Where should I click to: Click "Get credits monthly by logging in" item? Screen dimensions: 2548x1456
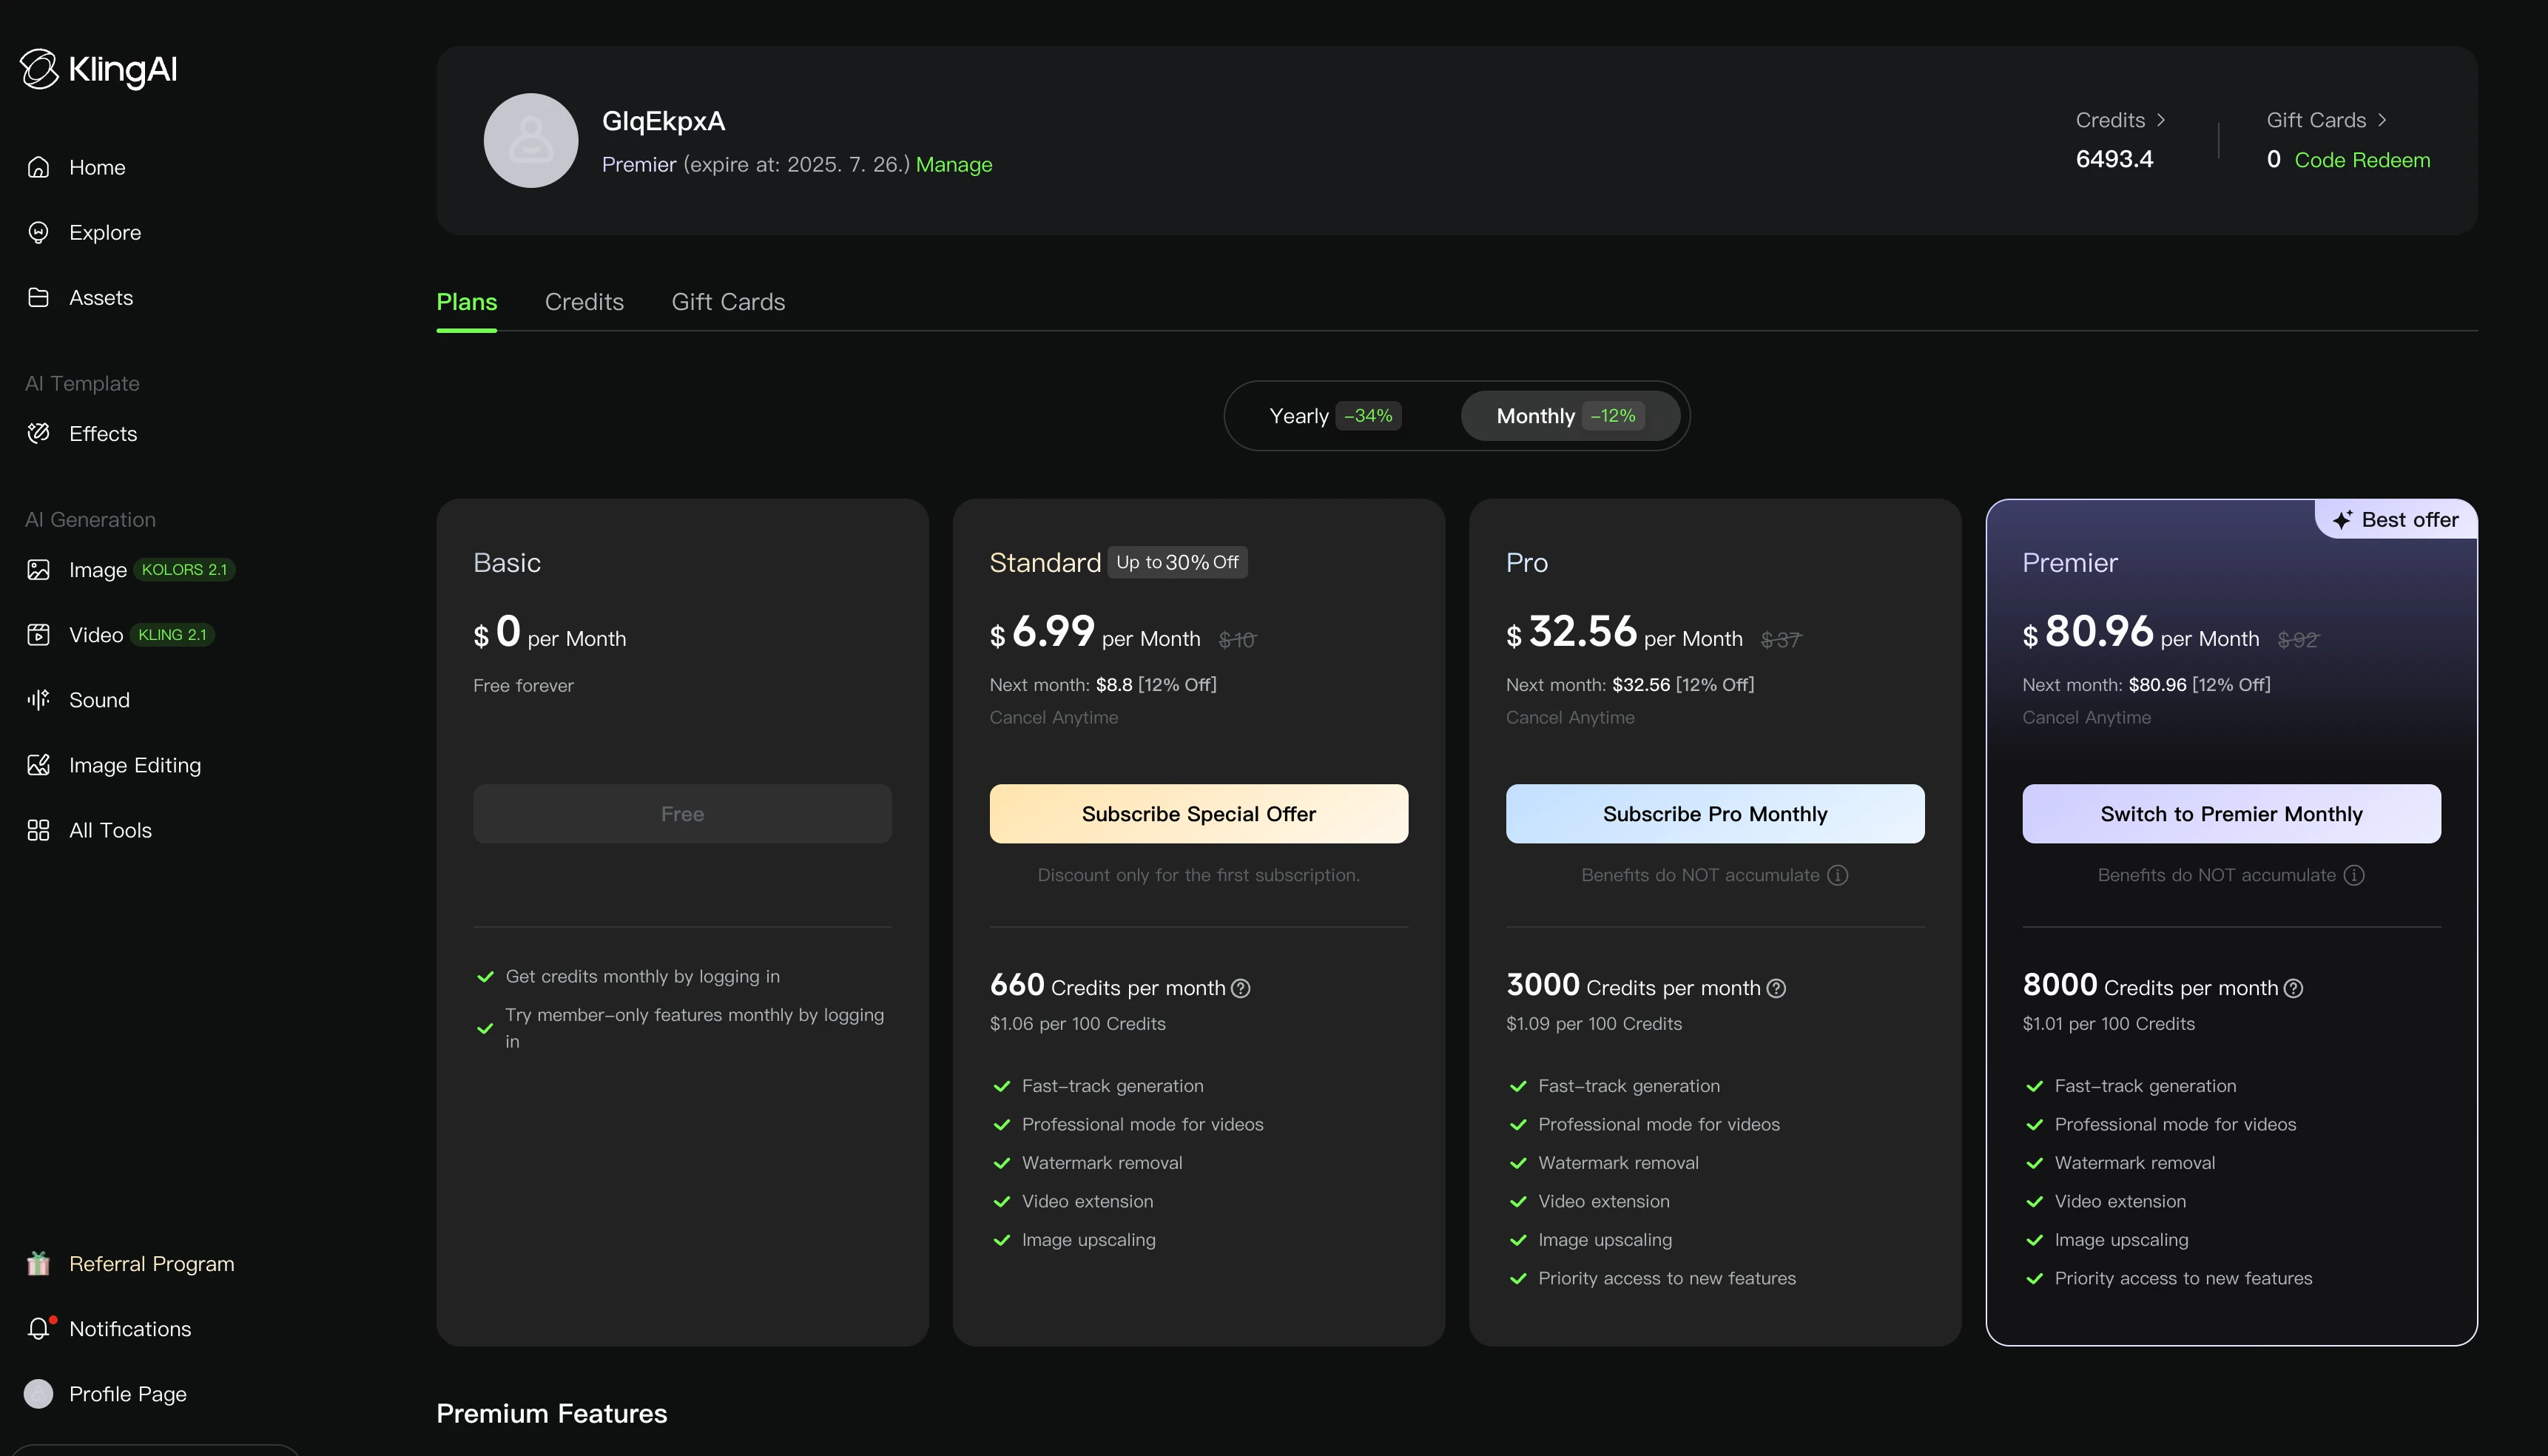pos(642,976)
